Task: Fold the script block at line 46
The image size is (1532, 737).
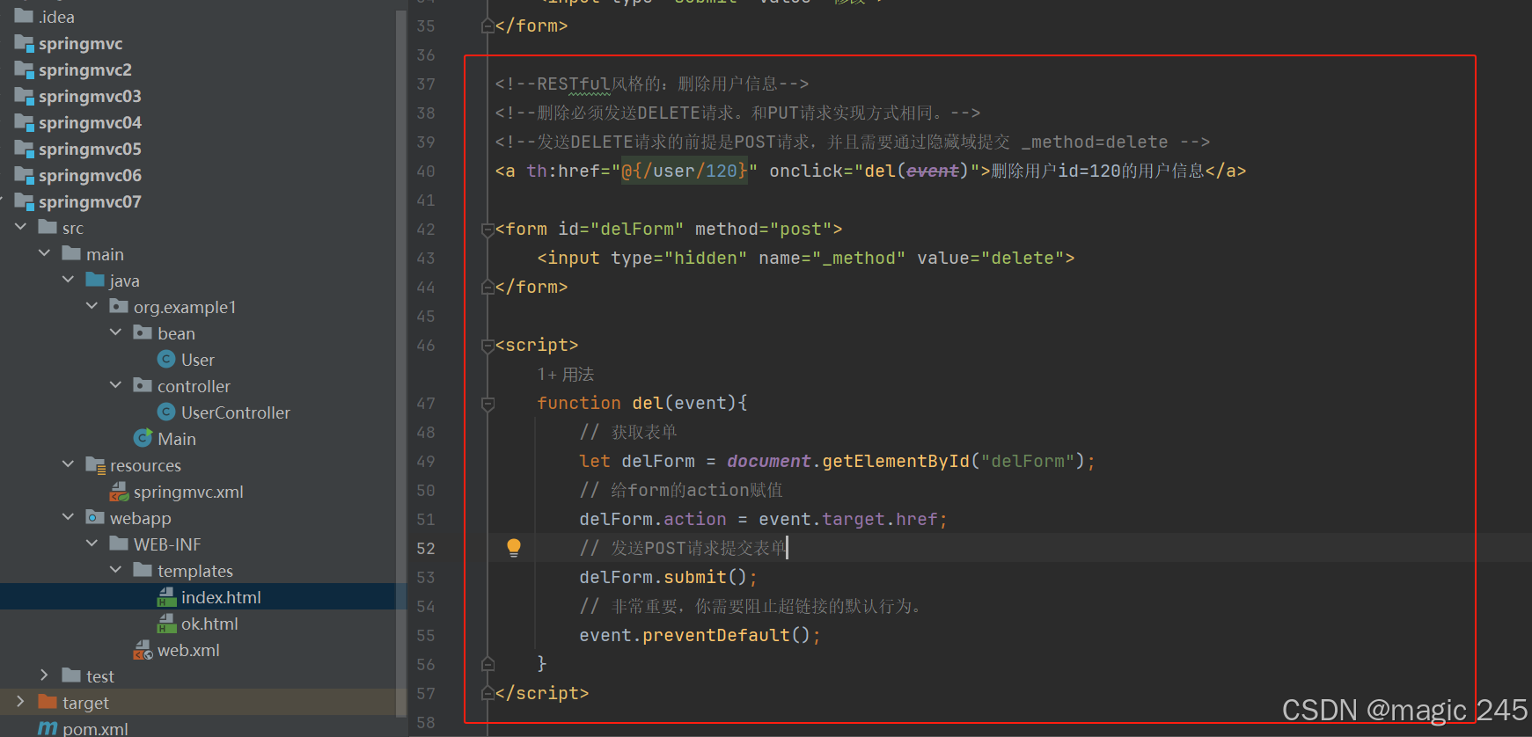Action: pyautogui.click(x=487, y=346)
